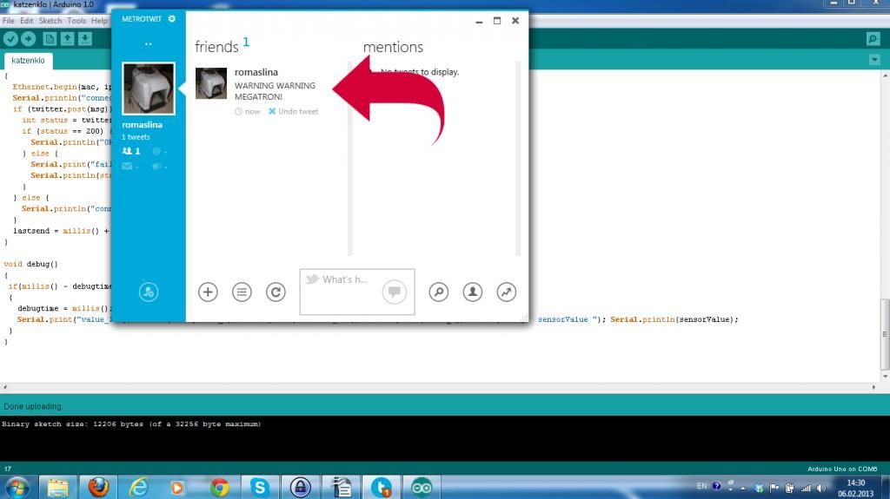
Task: Open the Sketch menu in Arduino
Action: [50, 21]
